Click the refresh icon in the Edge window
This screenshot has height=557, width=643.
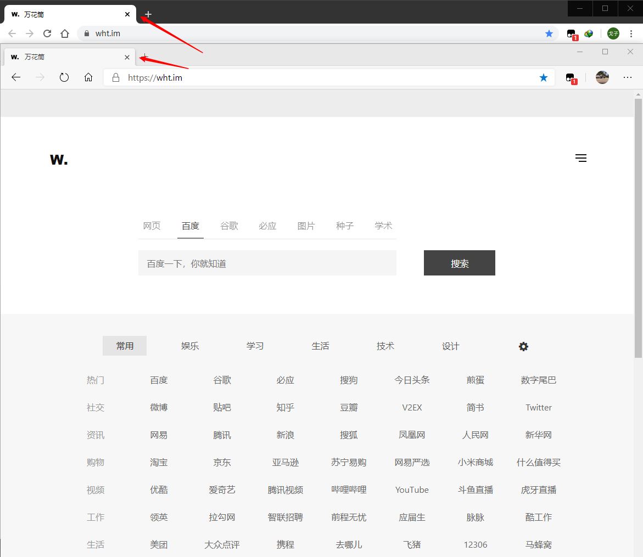(64, 77)
